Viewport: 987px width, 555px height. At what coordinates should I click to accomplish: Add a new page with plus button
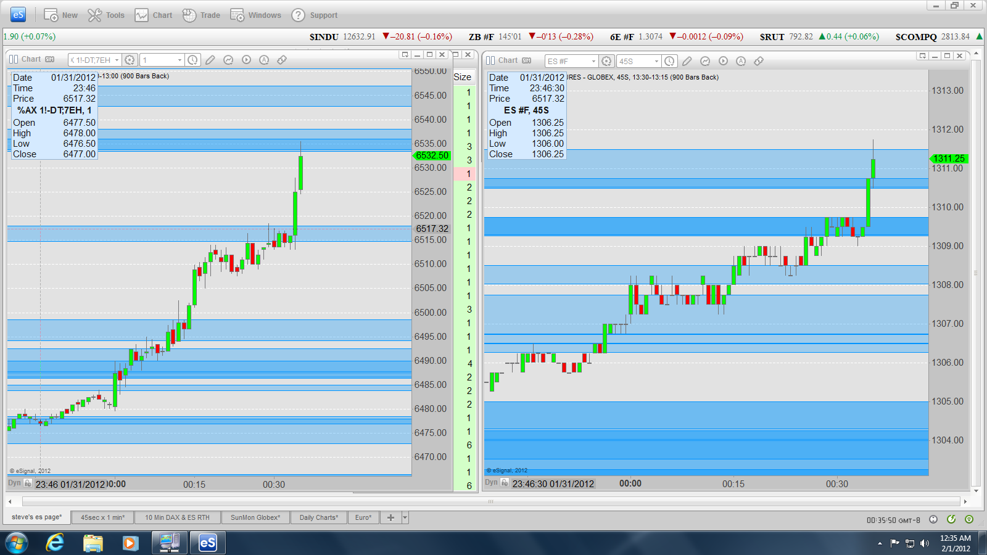[390, 517]
